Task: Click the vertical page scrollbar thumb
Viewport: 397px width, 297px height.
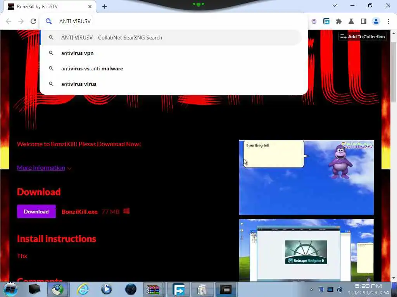Action: click(x=394, y=72)
